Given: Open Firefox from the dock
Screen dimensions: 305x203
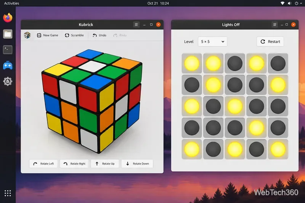Looking at the screenshot, I should tap(8, 18).
